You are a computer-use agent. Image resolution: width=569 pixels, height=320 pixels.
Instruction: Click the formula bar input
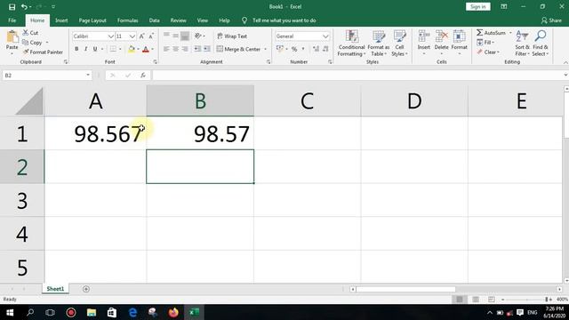coord(357,75)
